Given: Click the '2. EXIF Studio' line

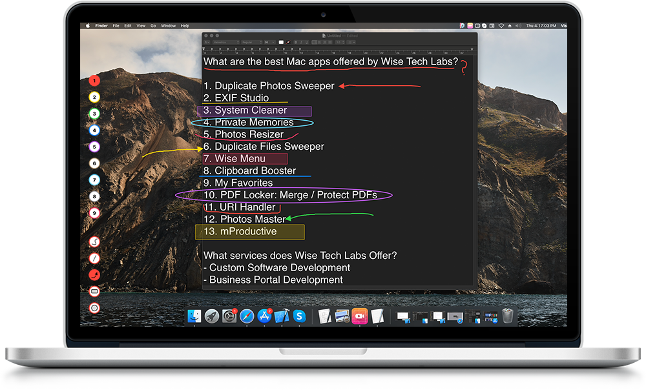Looking at the screenshot, I should click(x=236, y=98).
